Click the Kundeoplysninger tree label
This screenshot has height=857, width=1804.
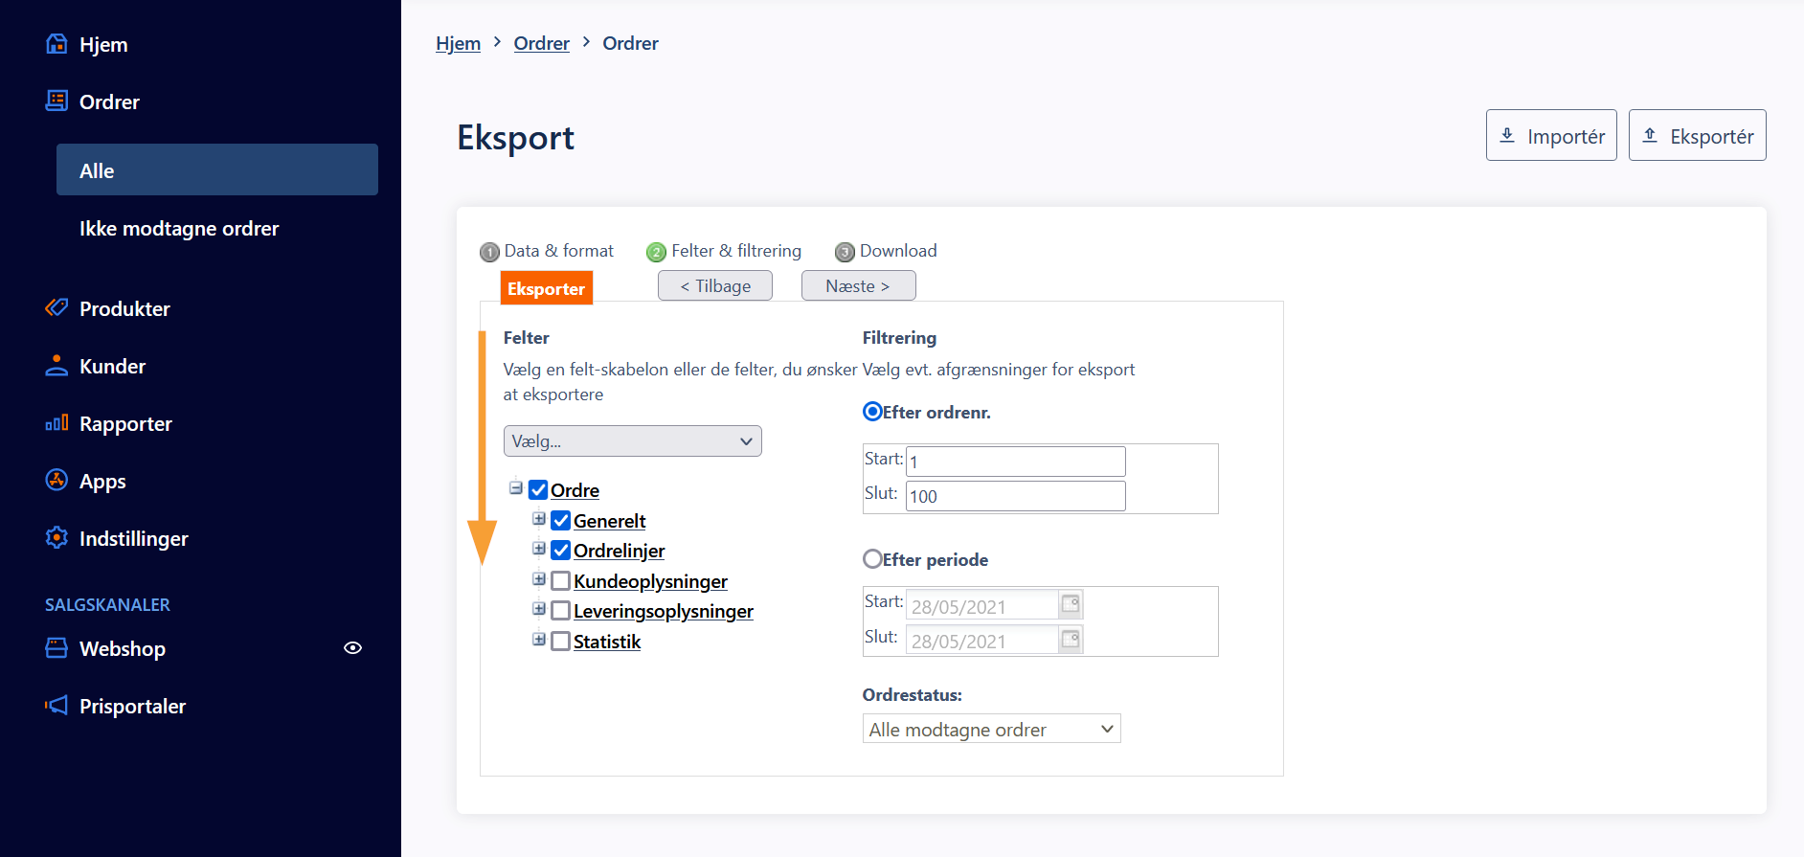pos(651,581)
